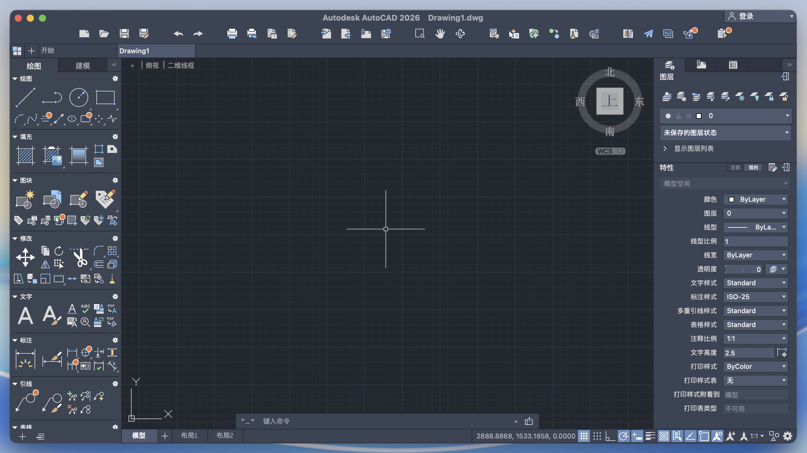Toggle grid display in status bar

click(584, 436)
